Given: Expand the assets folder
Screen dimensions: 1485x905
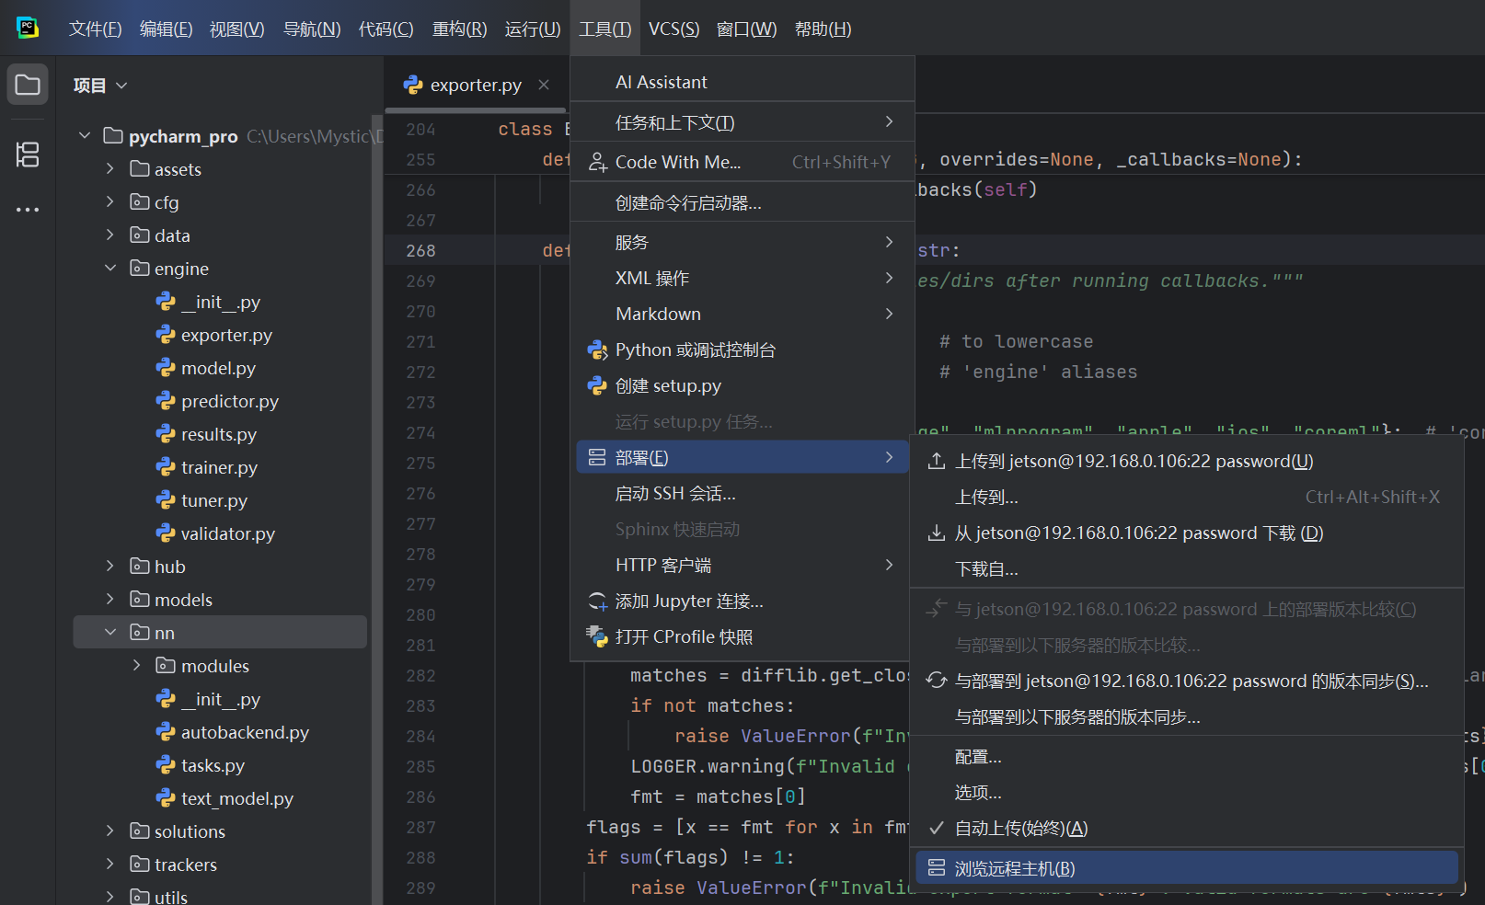Looking at the screenshot, I should coord(110,169).
